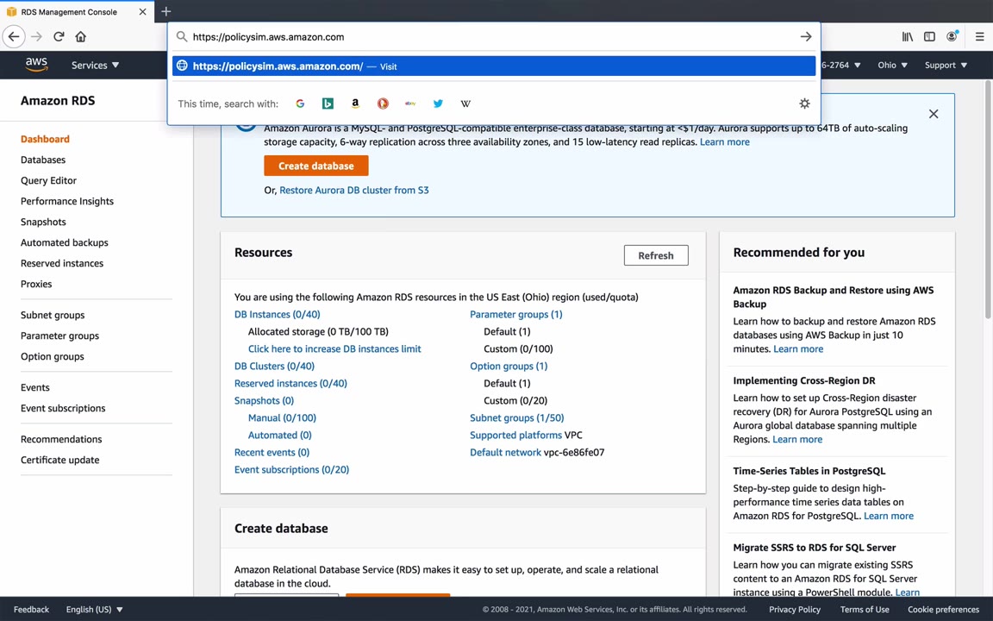Click the page vertical scrollbar
Image resolution: width=993 pixels, height=621 pixels.
tap(988, 199)
